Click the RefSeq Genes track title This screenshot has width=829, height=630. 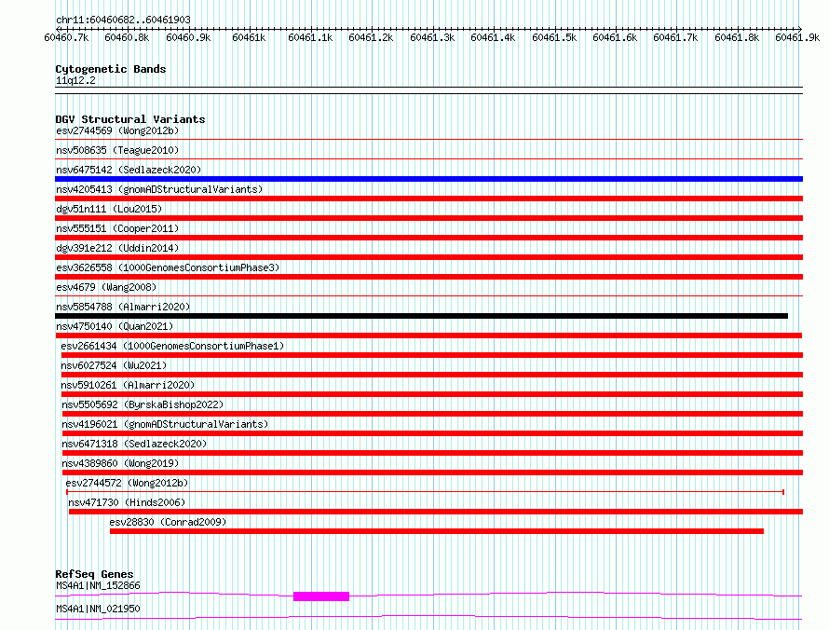pyautogui.click(x=95, y=574)
